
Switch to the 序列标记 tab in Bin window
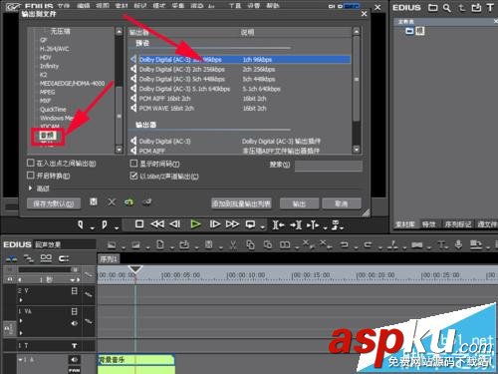tap(458, 224)
